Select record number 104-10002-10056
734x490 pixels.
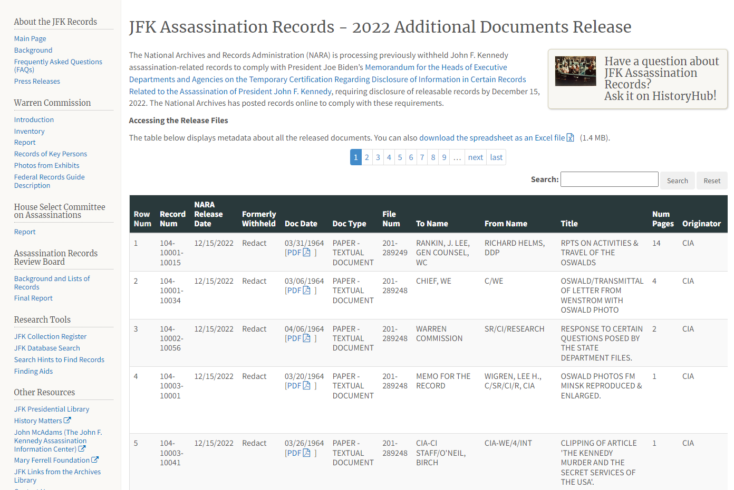click(171, 338)
